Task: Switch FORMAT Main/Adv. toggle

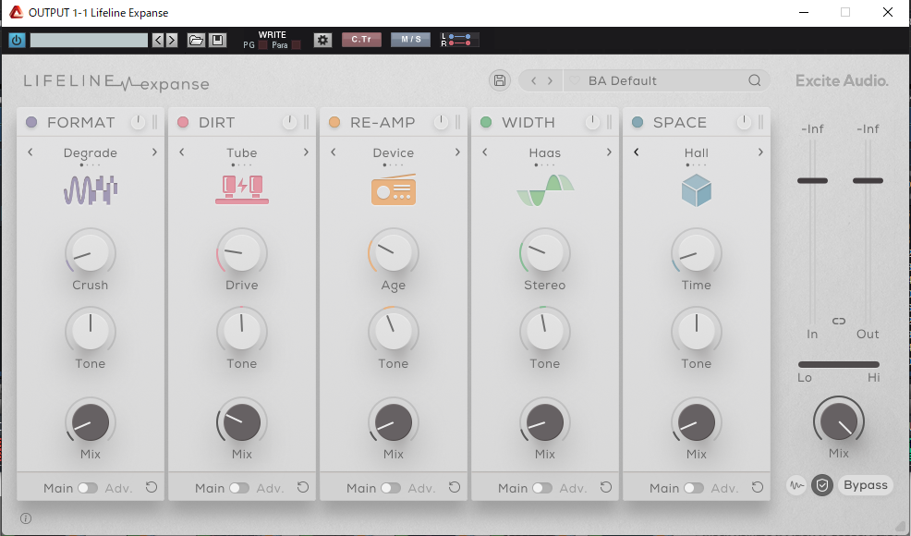Action: [88, 488]
